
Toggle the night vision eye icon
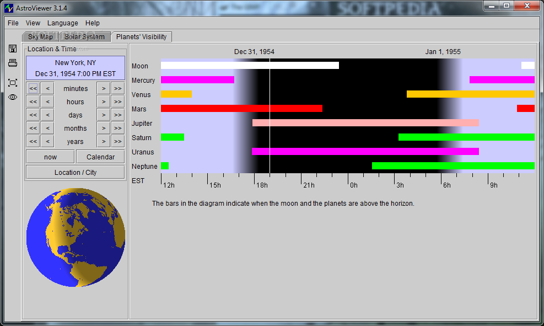[x=13, y=97]
